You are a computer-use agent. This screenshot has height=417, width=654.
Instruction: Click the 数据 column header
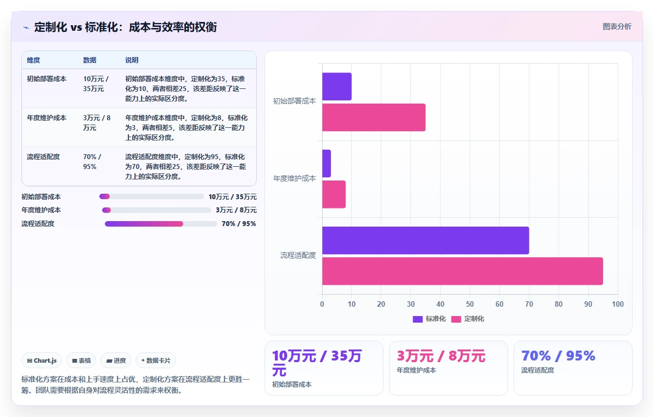[x=89, y=60]
